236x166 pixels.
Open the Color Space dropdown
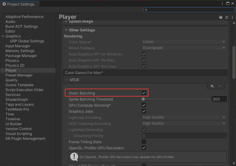click(x=184, y=42)
